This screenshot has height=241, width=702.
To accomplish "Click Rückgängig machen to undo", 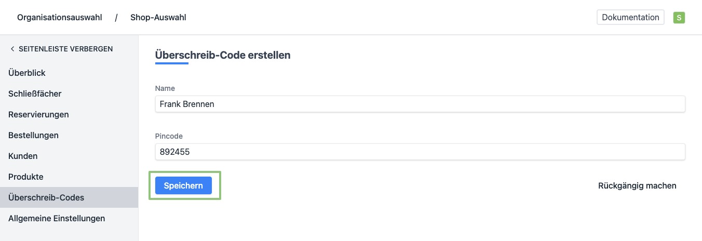I will [x=637, y=186].
